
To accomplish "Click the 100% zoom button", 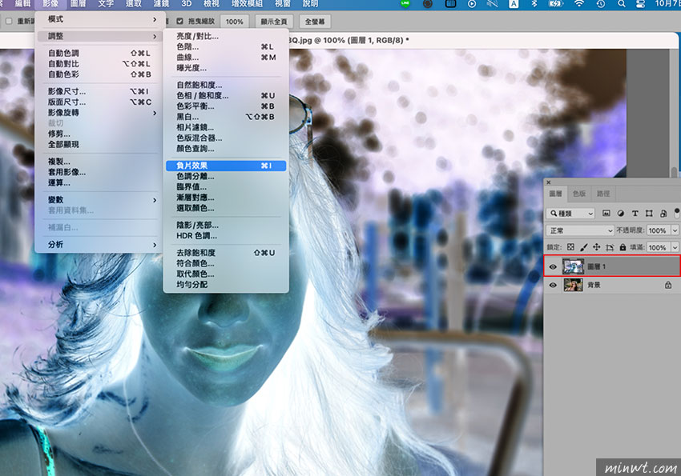I will tap(235, 22).
